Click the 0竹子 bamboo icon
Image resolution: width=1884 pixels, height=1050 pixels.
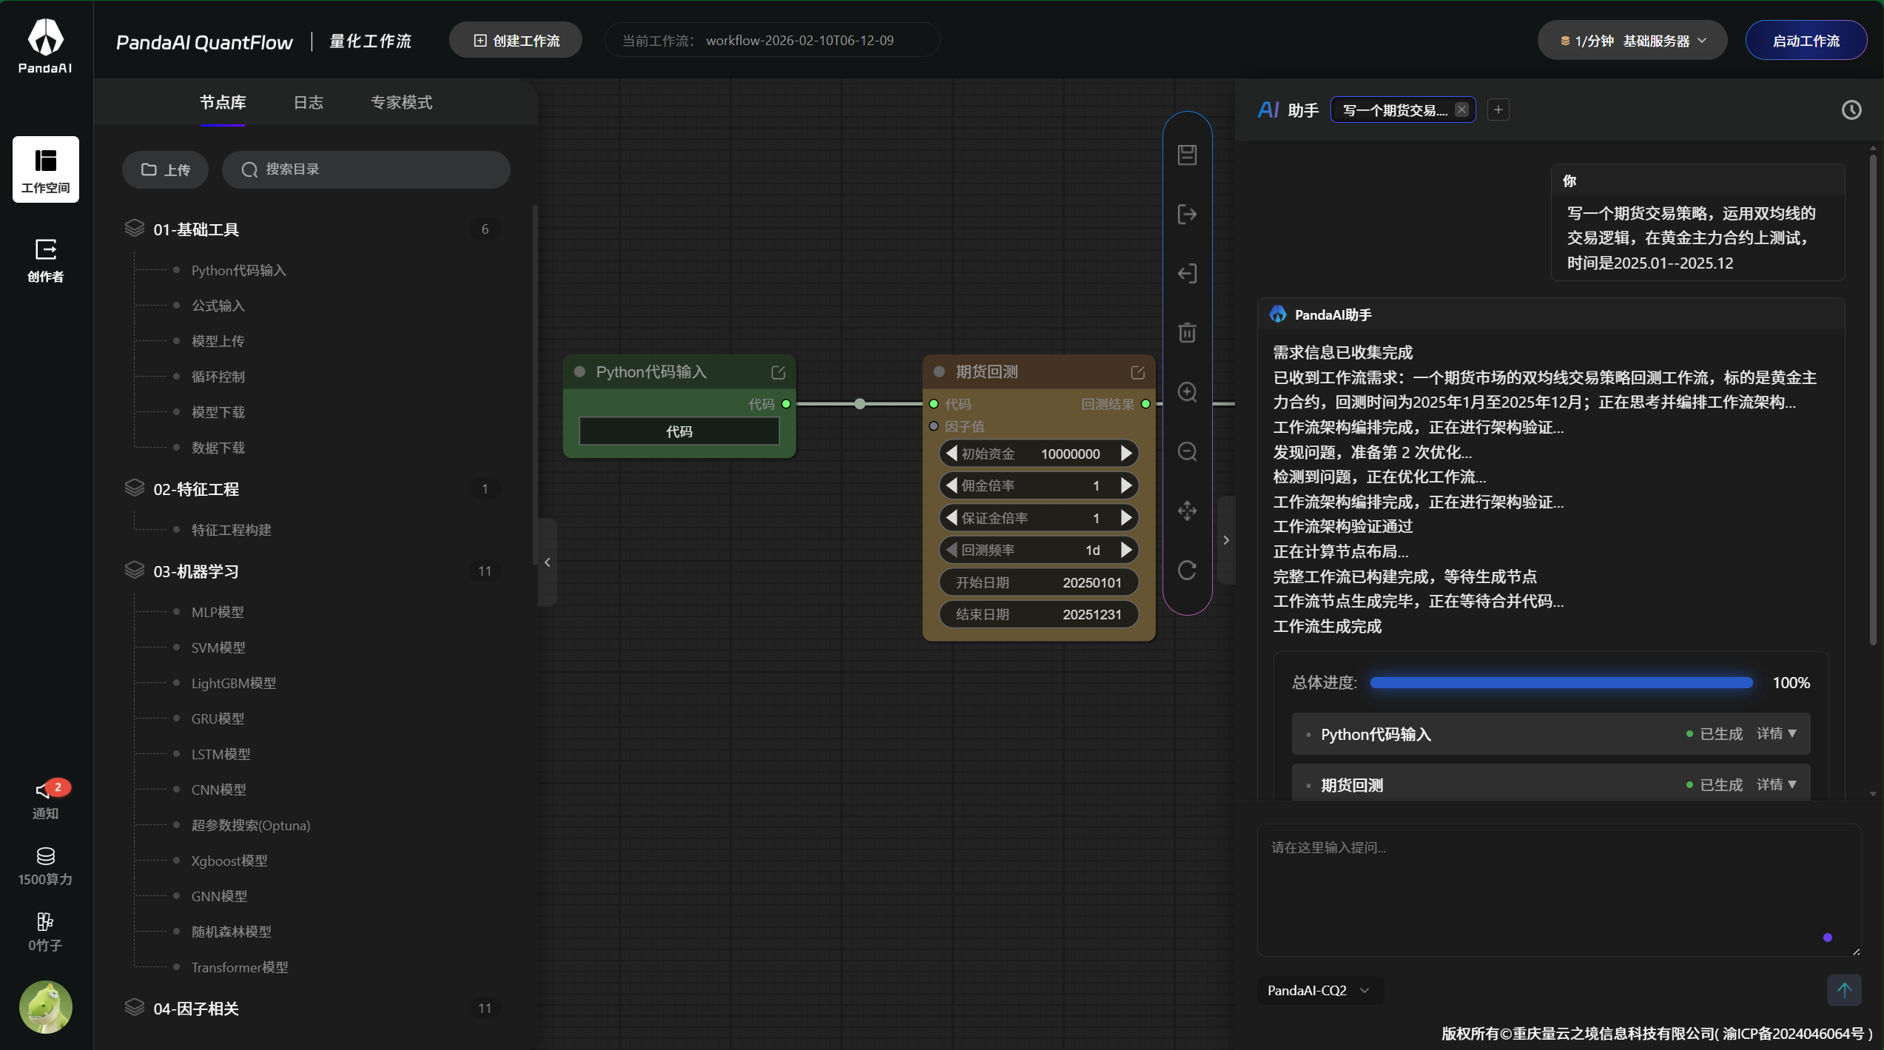[46, 932]
